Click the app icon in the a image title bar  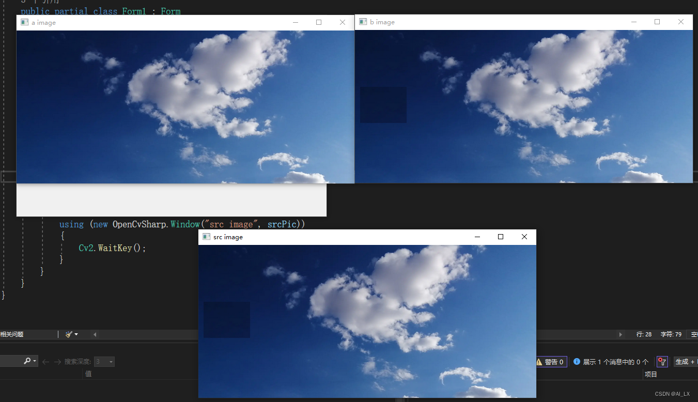click(x=24, y=22)
